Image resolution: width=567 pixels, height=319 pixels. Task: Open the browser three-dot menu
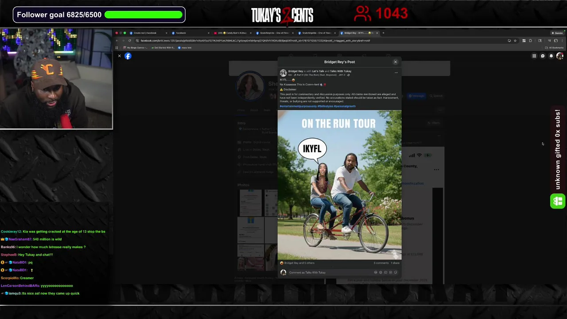[563, 41]
